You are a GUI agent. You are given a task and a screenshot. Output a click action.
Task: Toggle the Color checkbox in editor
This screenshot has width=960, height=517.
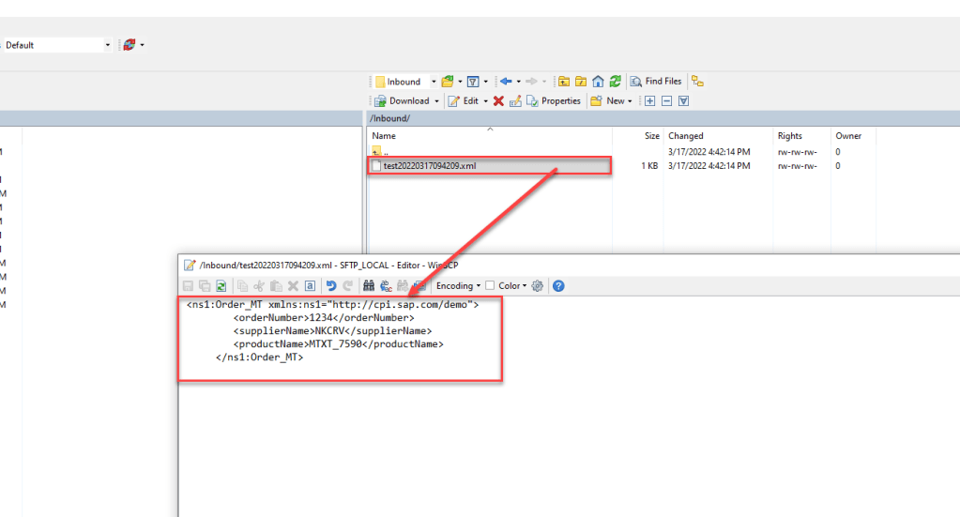click(490, 286)
